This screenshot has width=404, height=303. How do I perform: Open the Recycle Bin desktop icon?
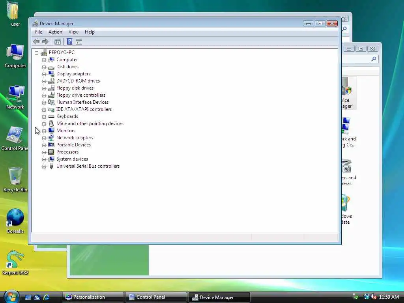(15, 180)
